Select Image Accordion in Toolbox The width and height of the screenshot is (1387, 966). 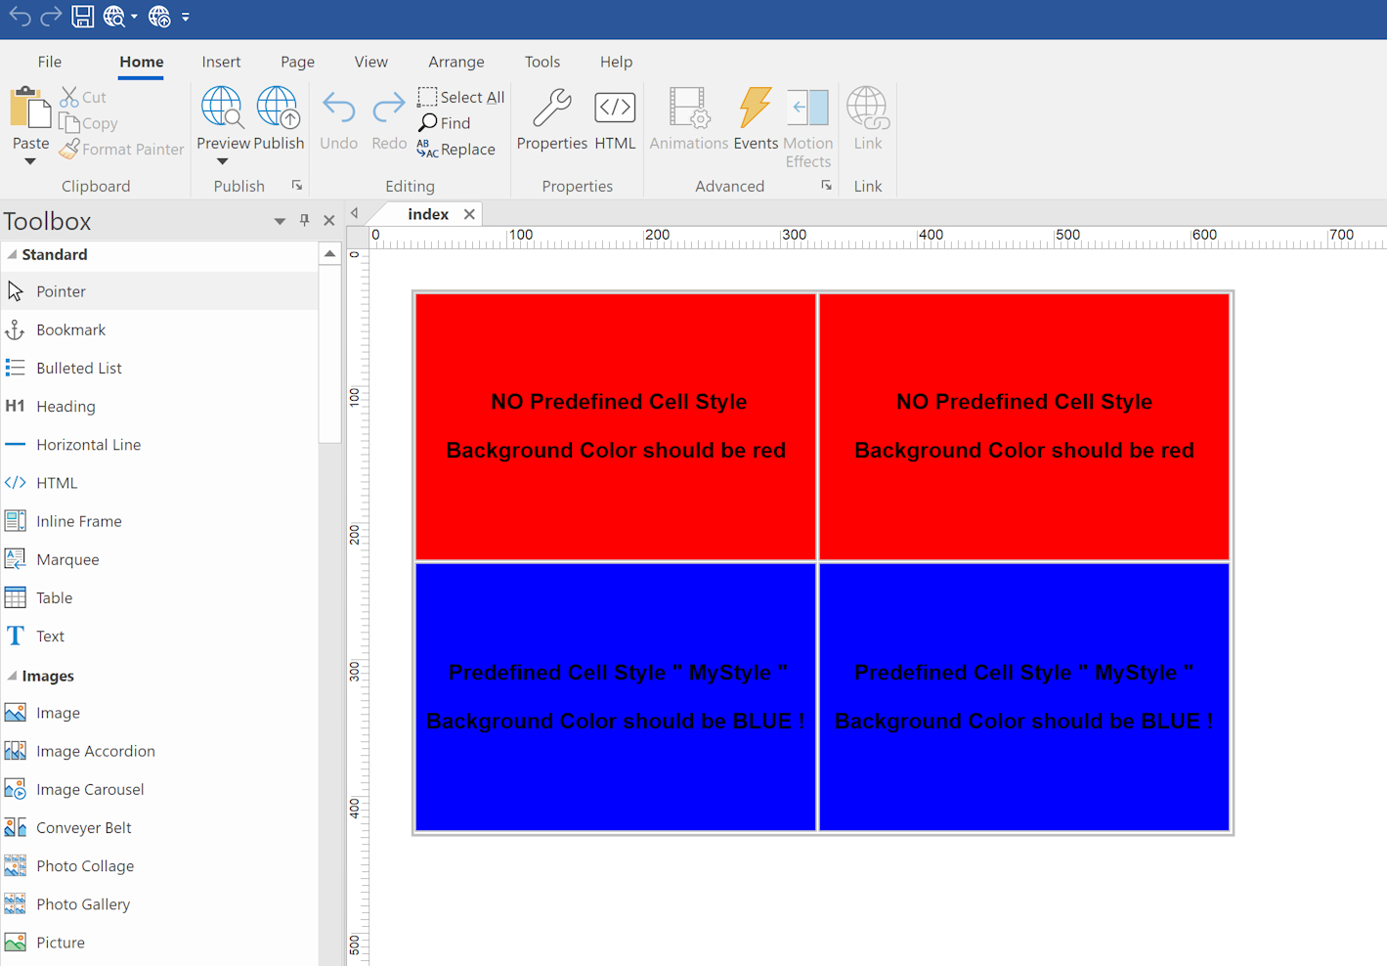click(x=159, y=751)
